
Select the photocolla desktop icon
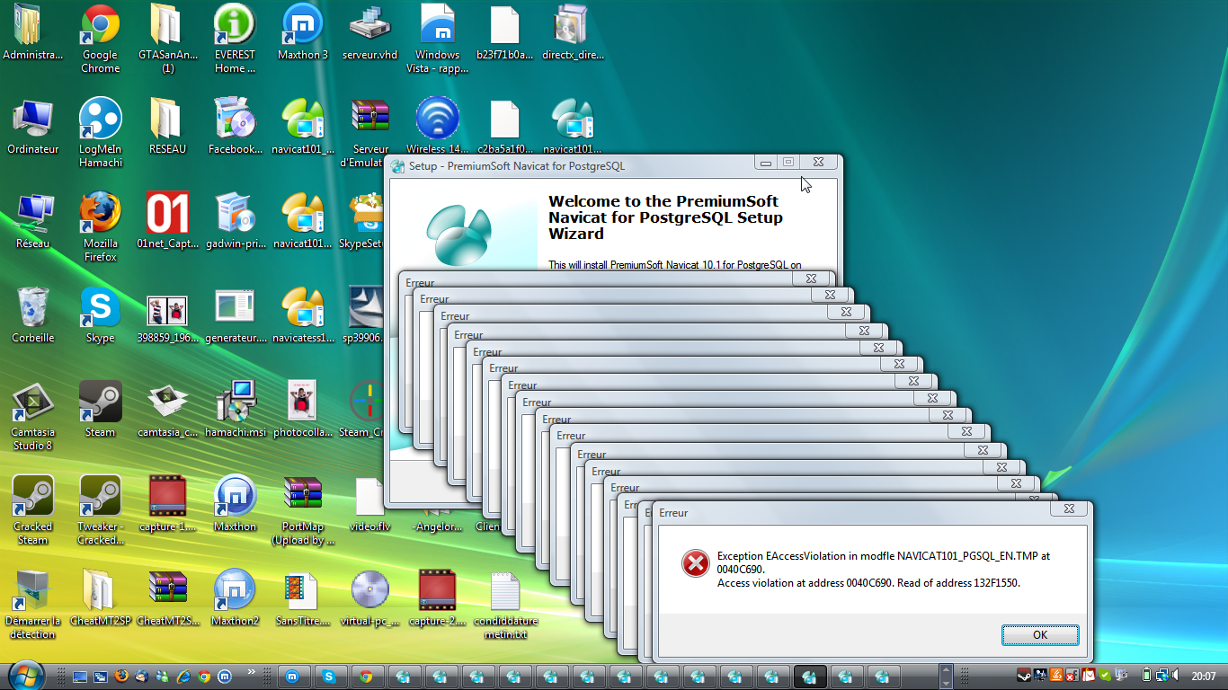coord(303,410)
